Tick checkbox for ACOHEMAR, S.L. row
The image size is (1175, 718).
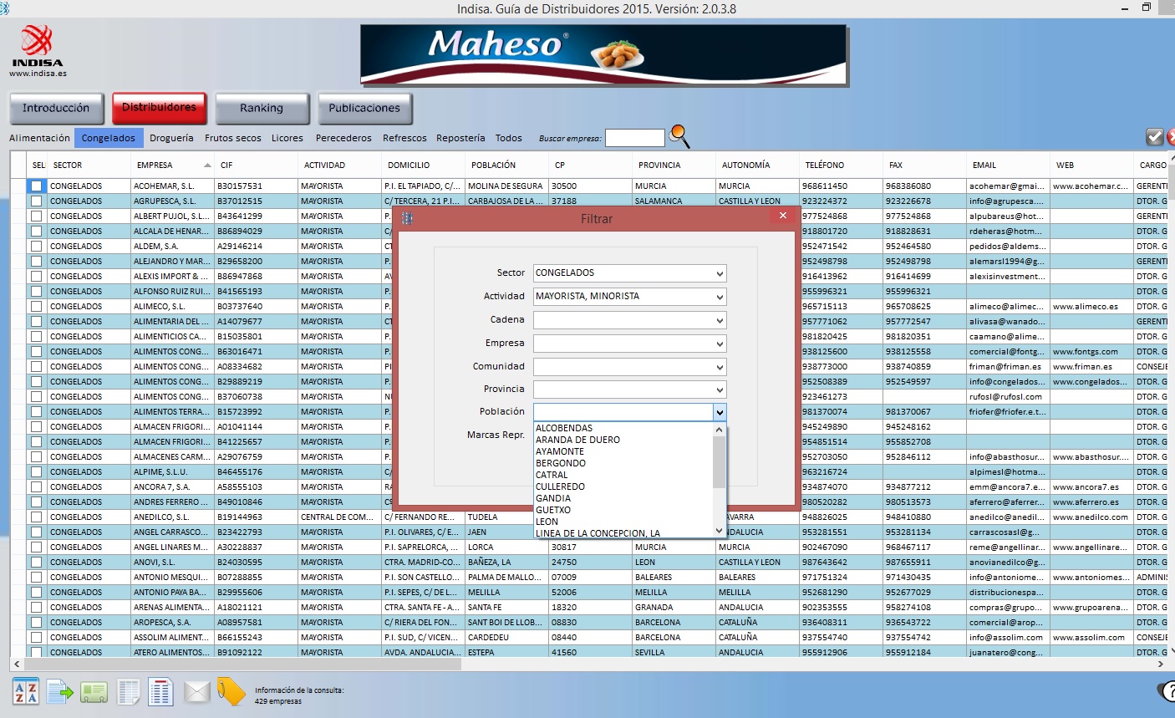[x=36, y=186]
